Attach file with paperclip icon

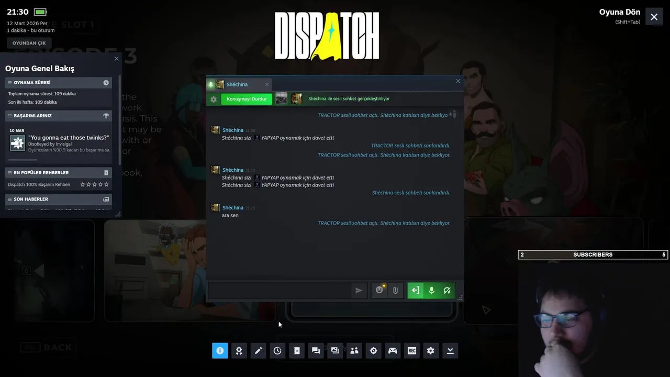395,290
